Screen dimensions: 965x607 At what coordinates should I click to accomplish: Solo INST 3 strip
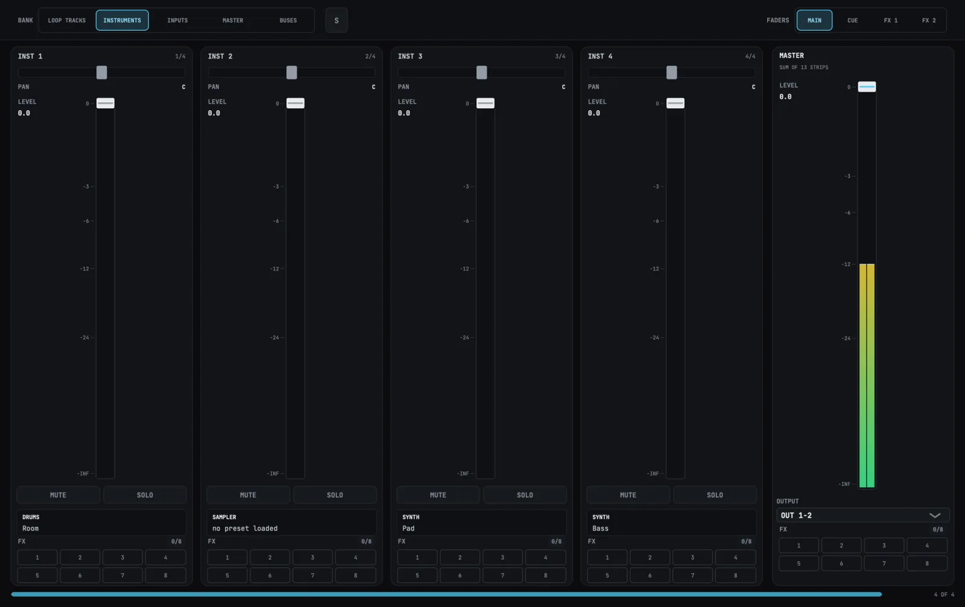(525, 495)
